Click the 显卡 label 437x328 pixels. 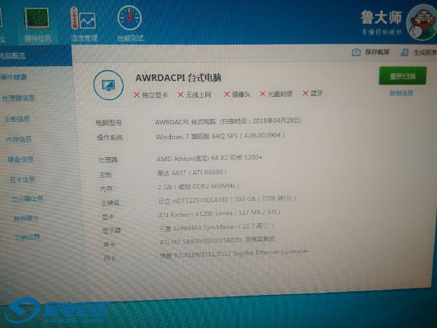(x=108, y=217)
